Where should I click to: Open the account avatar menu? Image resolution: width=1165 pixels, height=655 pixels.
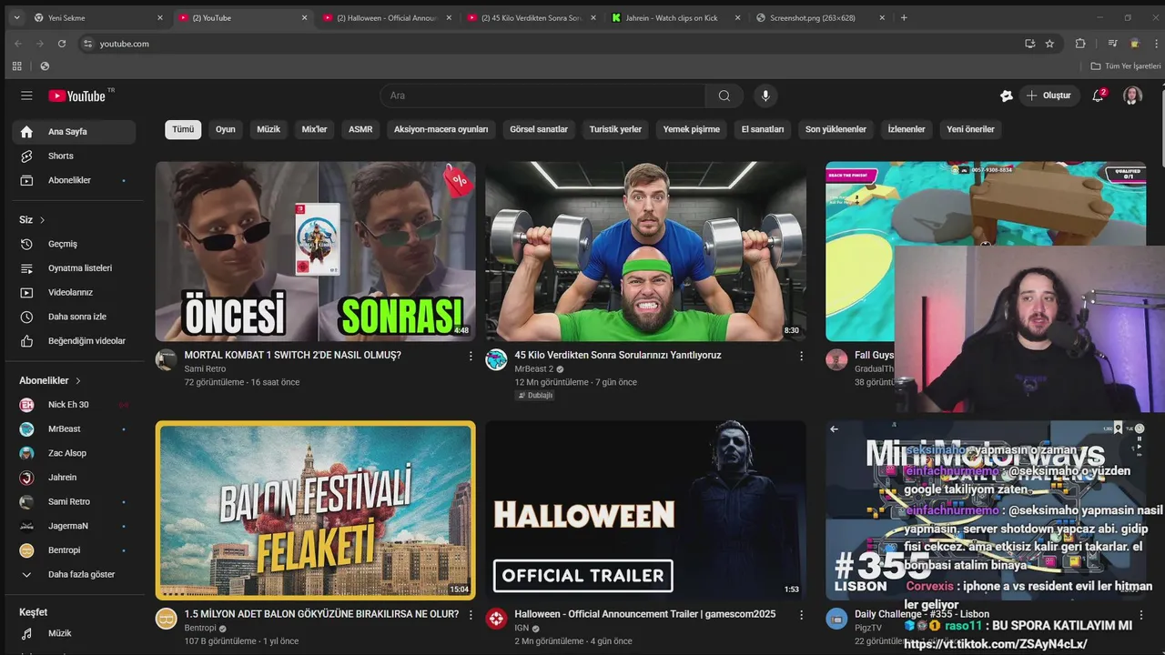[1132, 96]
